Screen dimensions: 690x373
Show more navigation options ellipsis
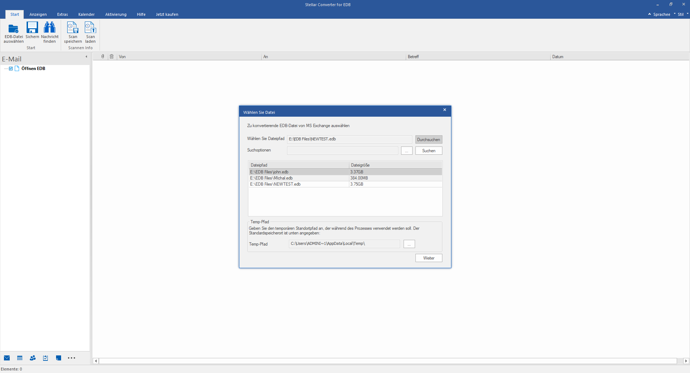pos(72,358)
